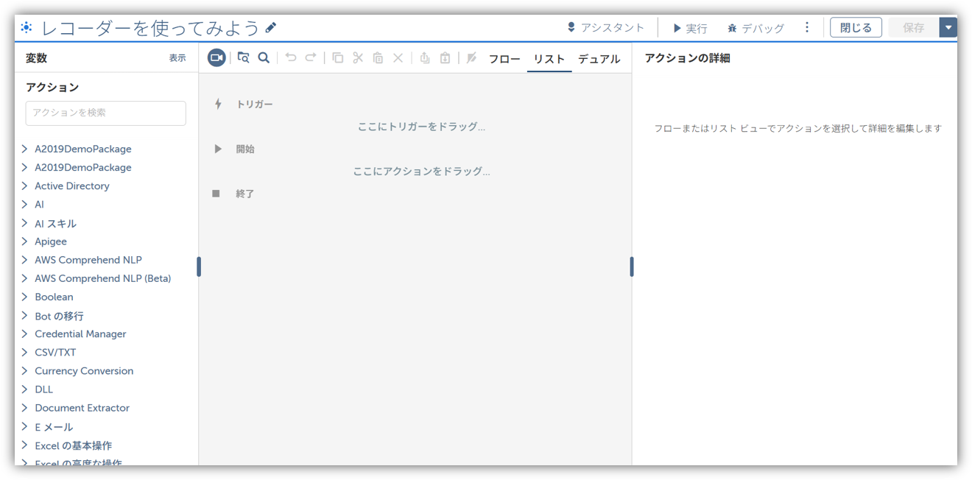Click the 閉じる button to close the bot
The width and height of the screenshot is (972, 480).
click(x=856, y=27)
